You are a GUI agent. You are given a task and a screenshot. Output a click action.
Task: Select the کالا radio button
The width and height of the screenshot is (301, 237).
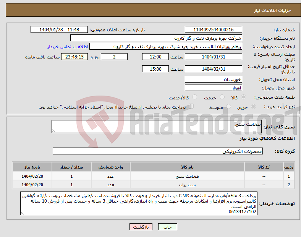243,97
